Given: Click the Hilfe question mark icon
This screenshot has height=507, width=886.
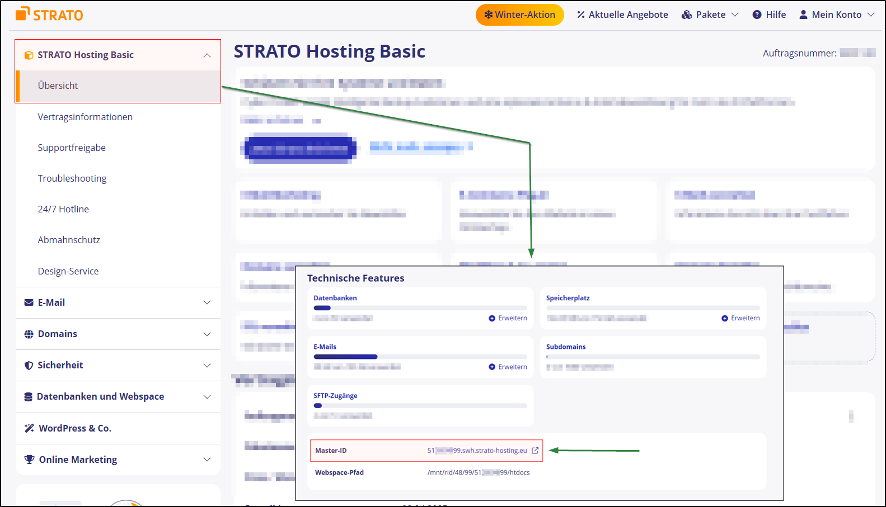Looking at the screenshot, I should [757, 15].
